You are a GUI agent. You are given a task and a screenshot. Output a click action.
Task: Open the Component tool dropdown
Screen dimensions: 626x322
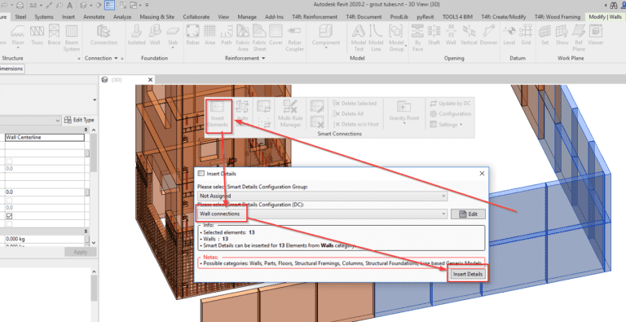326,48
